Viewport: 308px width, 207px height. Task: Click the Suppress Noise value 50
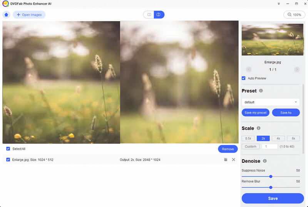(x=298, y=170)
